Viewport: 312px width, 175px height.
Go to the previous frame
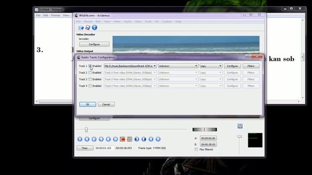(94, 139)
